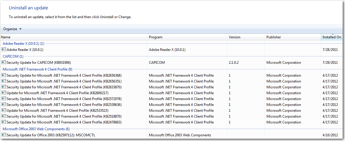Select Security Update for .NET Framework 4 (KB2656368)

click(x=64, y=75)
